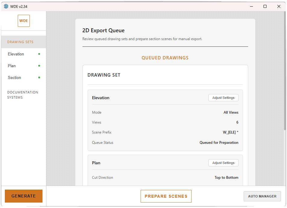Click the Elevation card heading
287x208 pixels.
pos(101,98)
